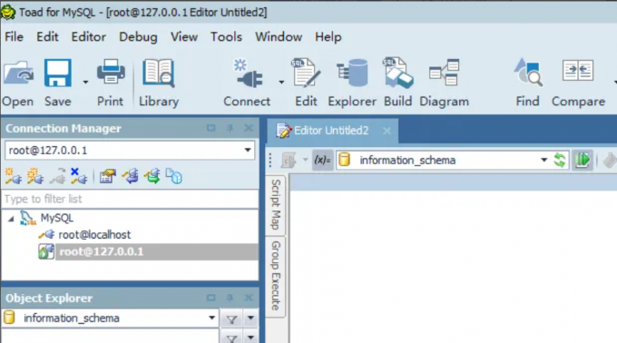Screen dimensions: 617x343
Task: Pin the Object Explorer panel
Action: [230, 299]
